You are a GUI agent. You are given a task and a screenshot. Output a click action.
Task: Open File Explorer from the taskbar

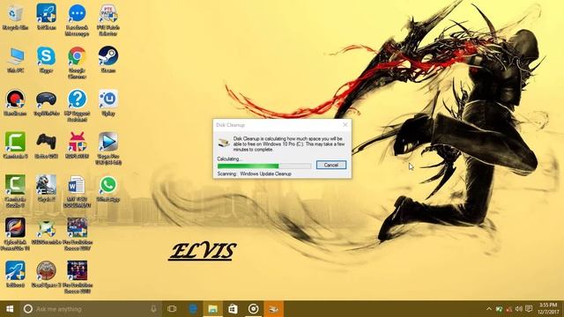pos(213,309)
